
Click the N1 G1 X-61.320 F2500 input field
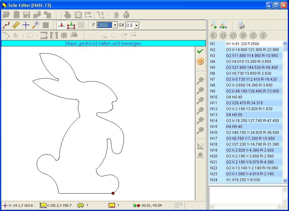253,44
